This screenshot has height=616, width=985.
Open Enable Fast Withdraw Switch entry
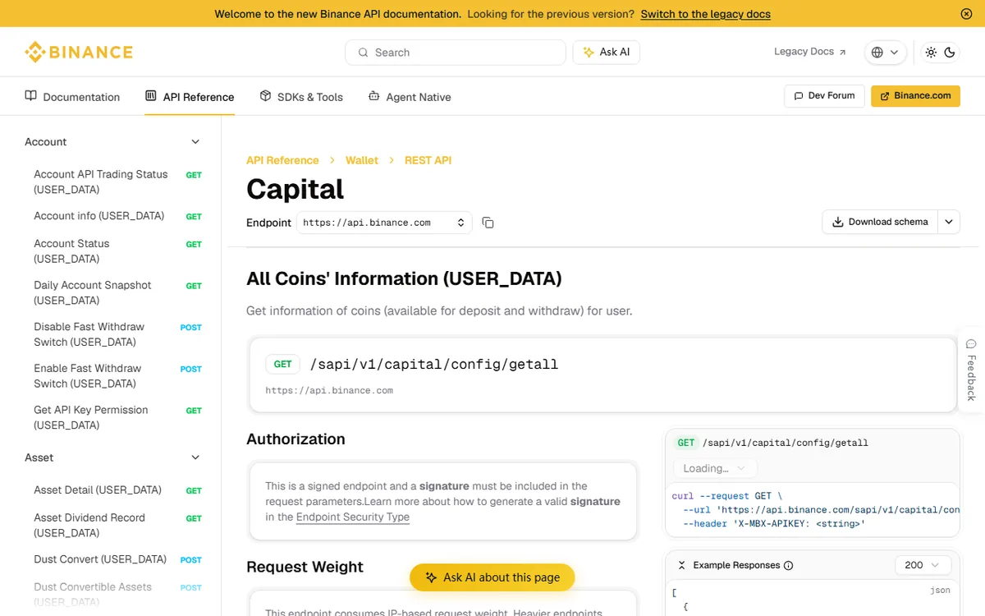click(x=117, y=375)
